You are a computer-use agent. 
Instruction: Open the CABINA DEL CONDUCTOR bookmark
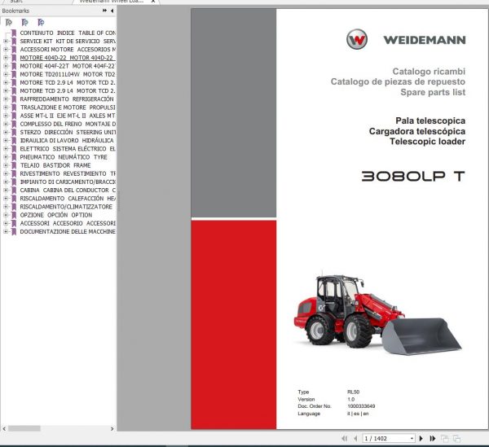click(x=68, y=190)
